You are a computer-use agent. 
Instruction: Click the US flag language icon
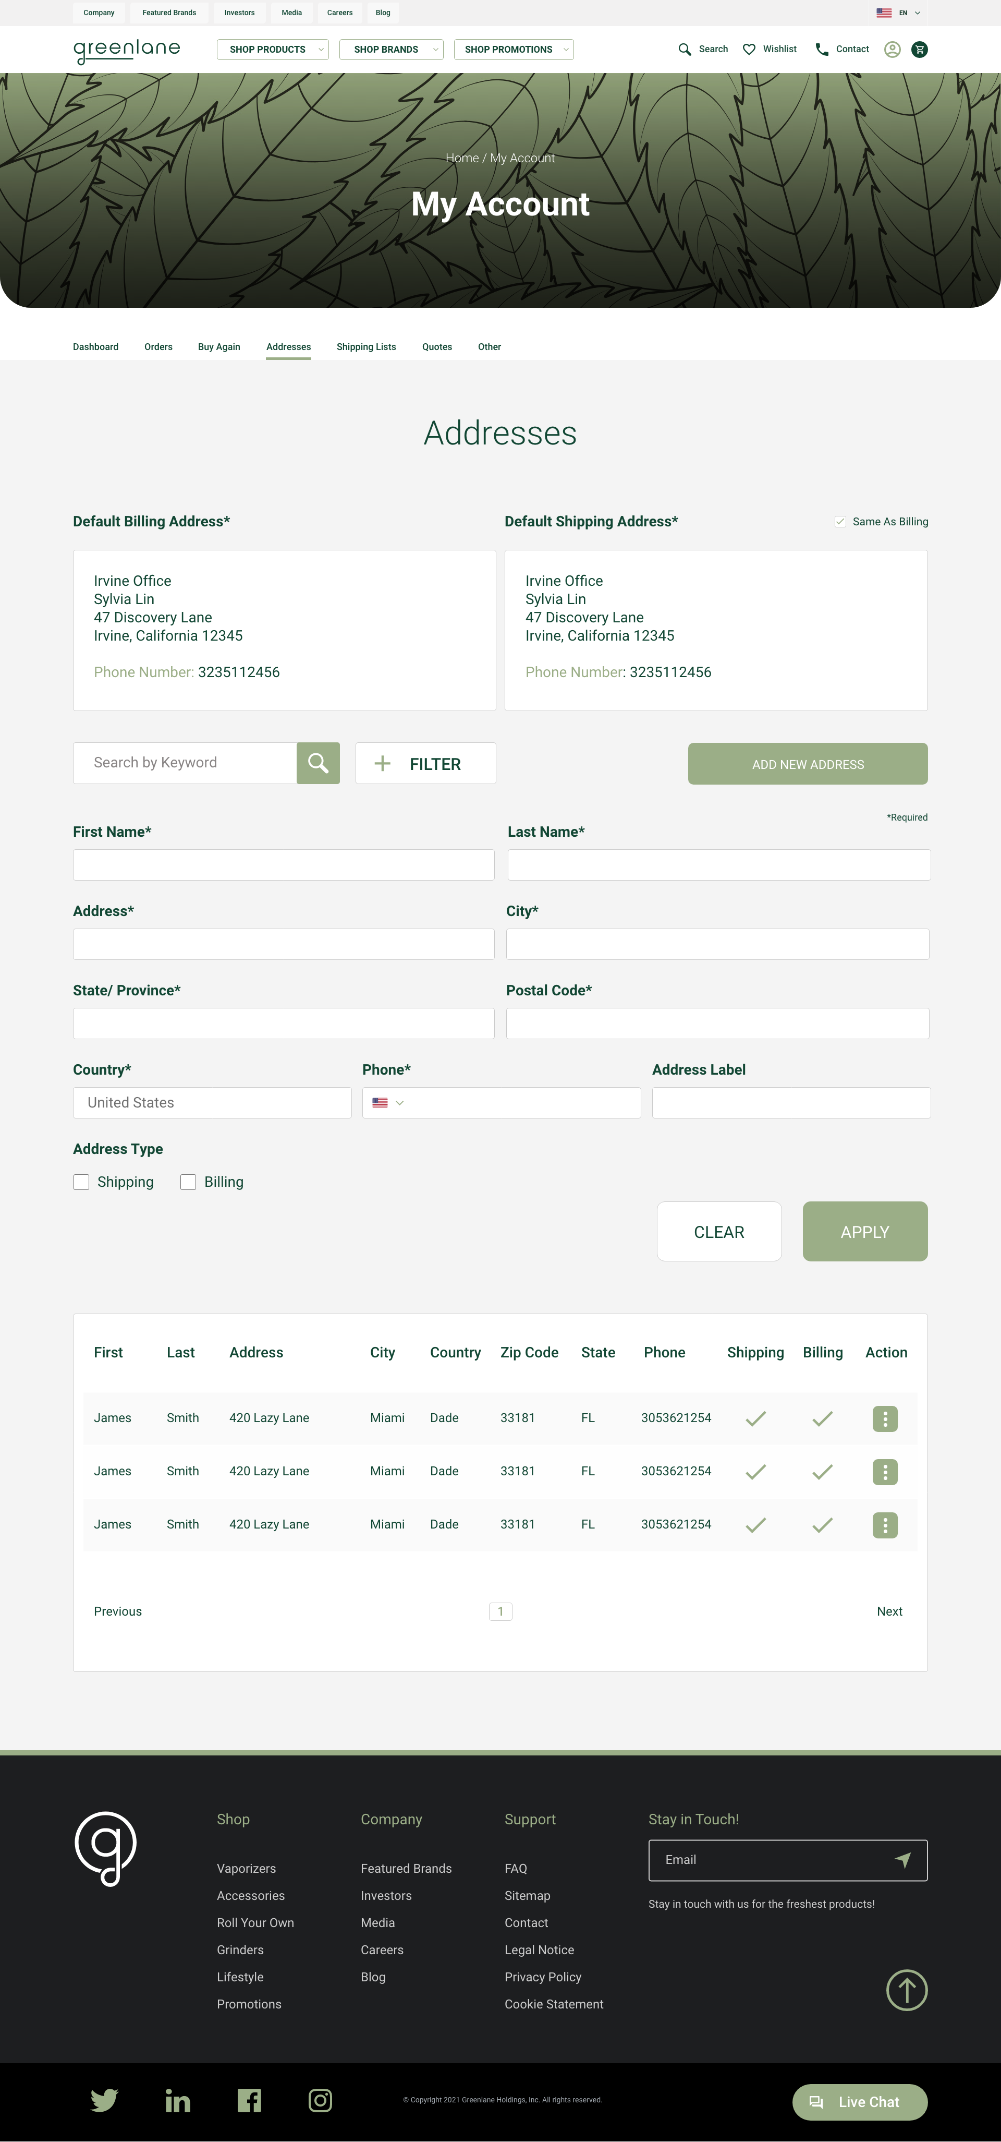(x=884, y=13)
